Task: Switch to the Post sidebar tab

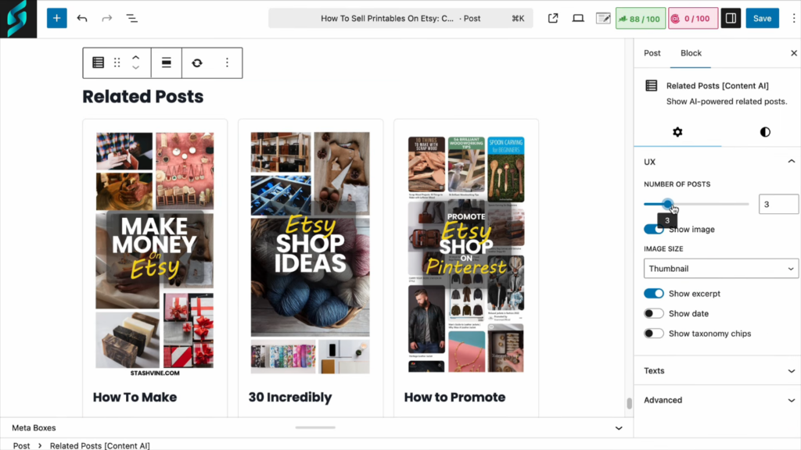Action: point(652,53)
